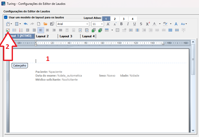199x137 pixels.
Task: Click the insert image icon
Action: point(8,30)
